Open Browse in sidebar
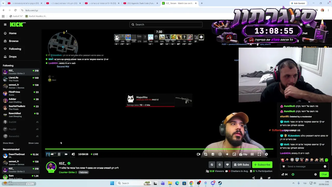Screen dimensions: 332x187 coord(11,41)
